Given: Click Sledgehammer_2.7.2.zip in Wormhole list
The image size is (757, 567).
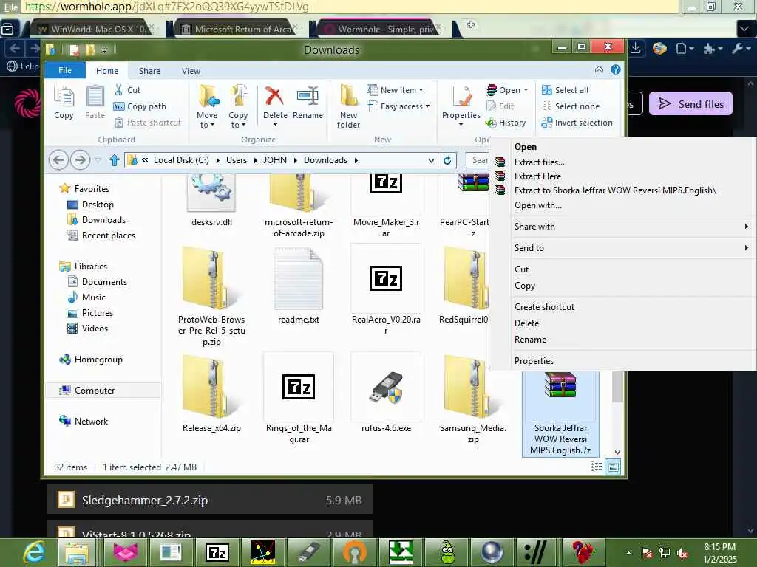Looking at the screenshot, I should (209, 500).
